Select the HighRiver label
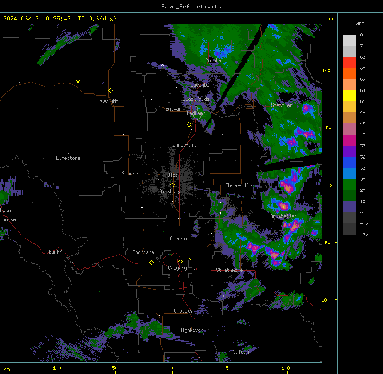 pyautogui.click(x=191, y=330)
